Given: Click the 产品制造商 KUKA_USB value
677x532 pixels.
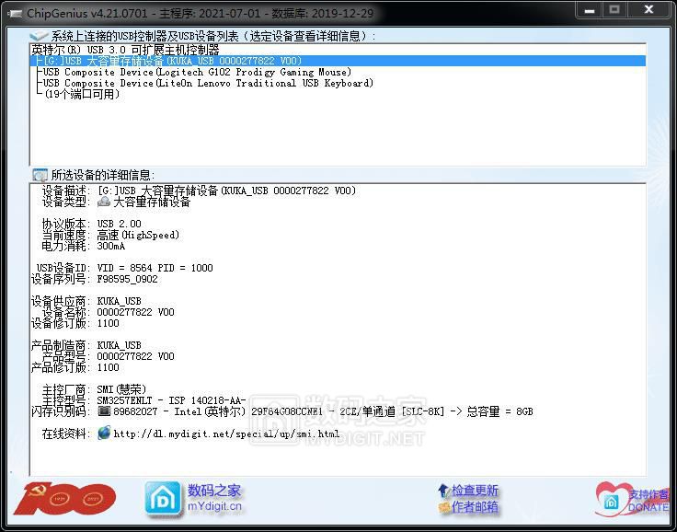Looking at the screenshot, I should click(x=120, y=345).
